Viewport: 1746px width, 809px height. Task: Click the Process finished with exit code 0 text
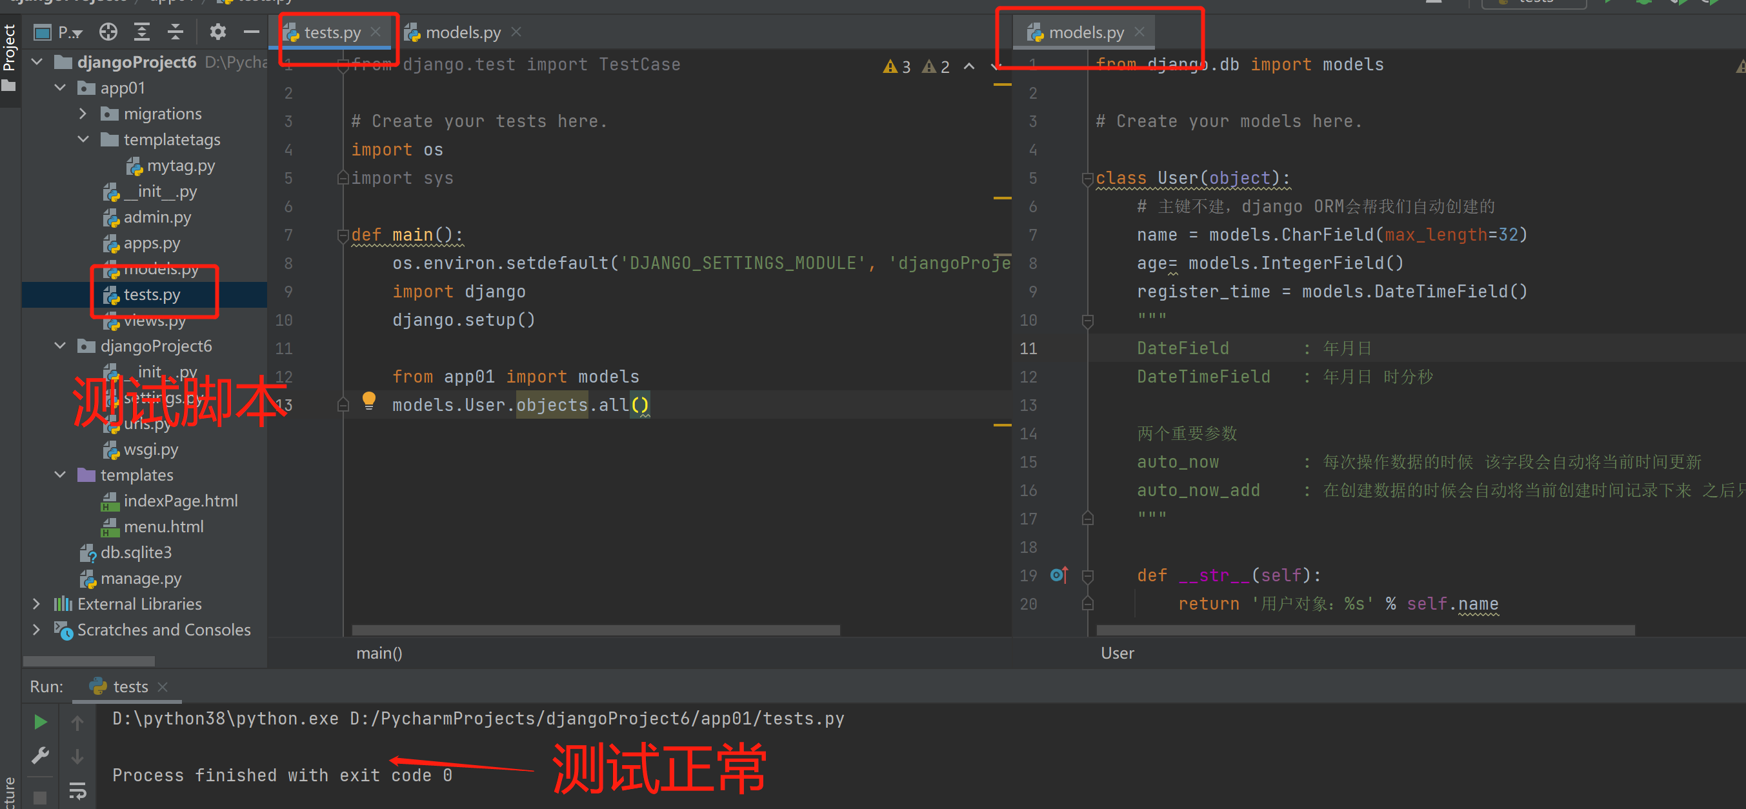282,775
